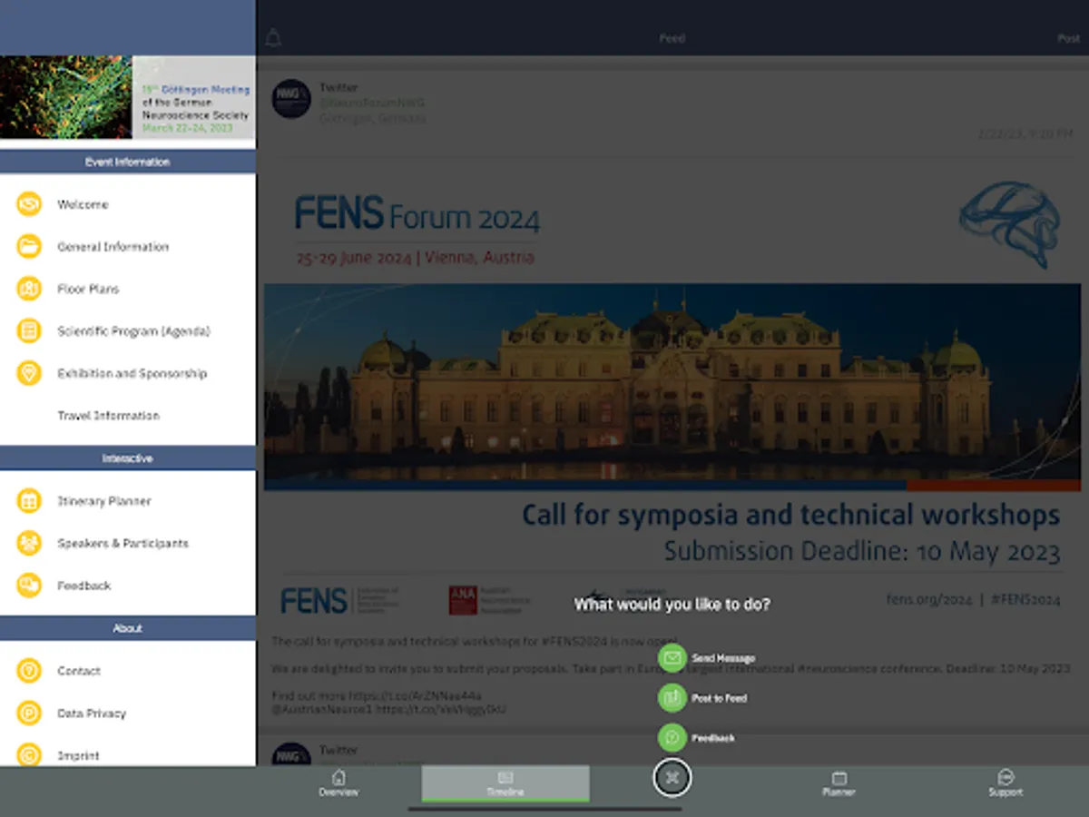Tap the Imprint copyright icon

(29, 754)
